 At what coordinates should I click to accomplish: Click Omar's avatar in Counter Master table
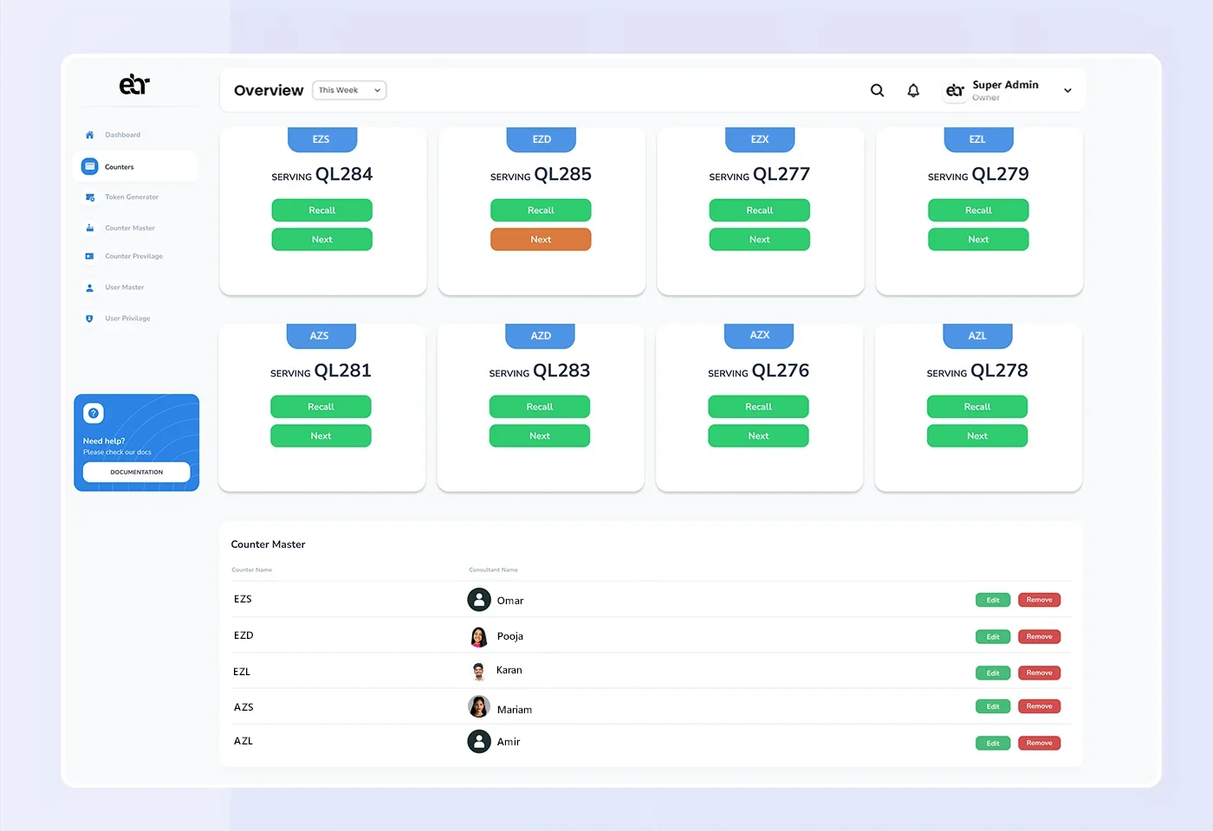(x=479, y=599)
